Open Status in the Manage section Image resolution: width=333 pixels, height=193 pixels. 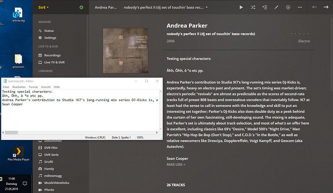[49, 31]
